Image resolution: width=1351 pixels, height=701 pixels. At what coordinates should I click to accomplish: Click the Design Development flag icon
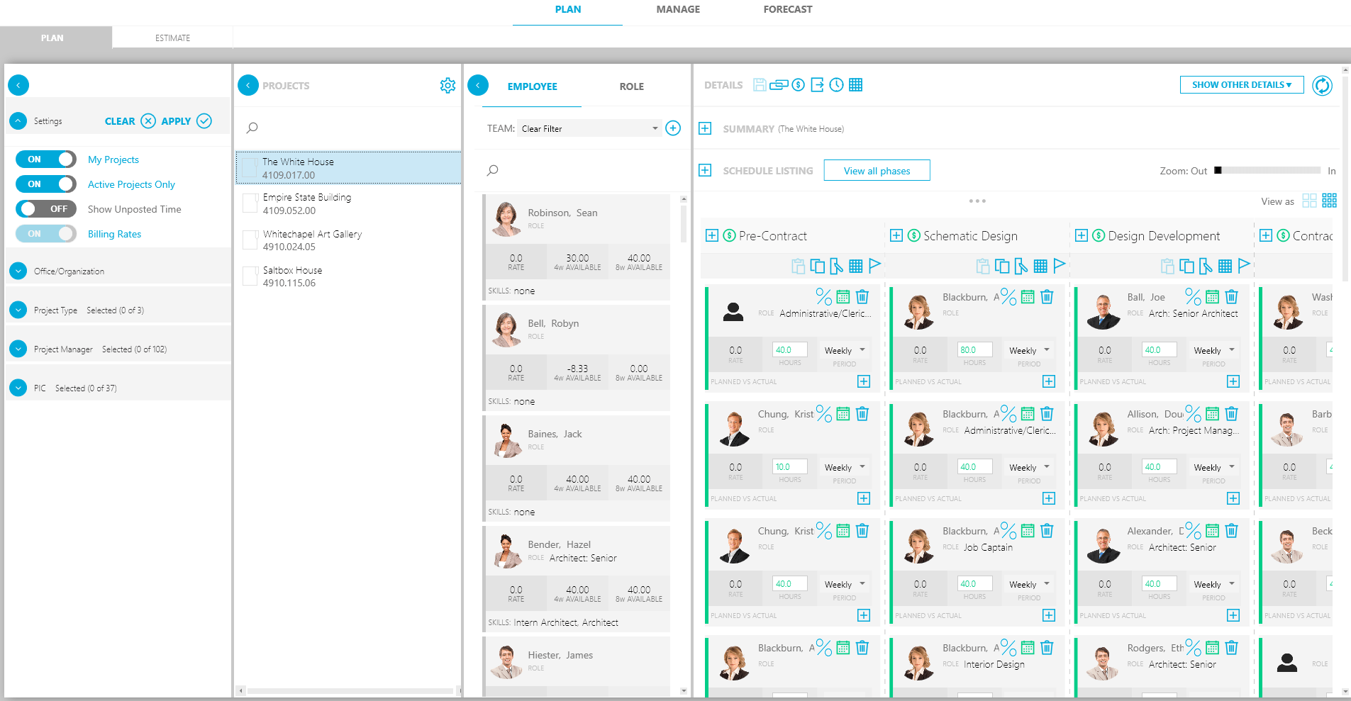tap(1244, 266)
